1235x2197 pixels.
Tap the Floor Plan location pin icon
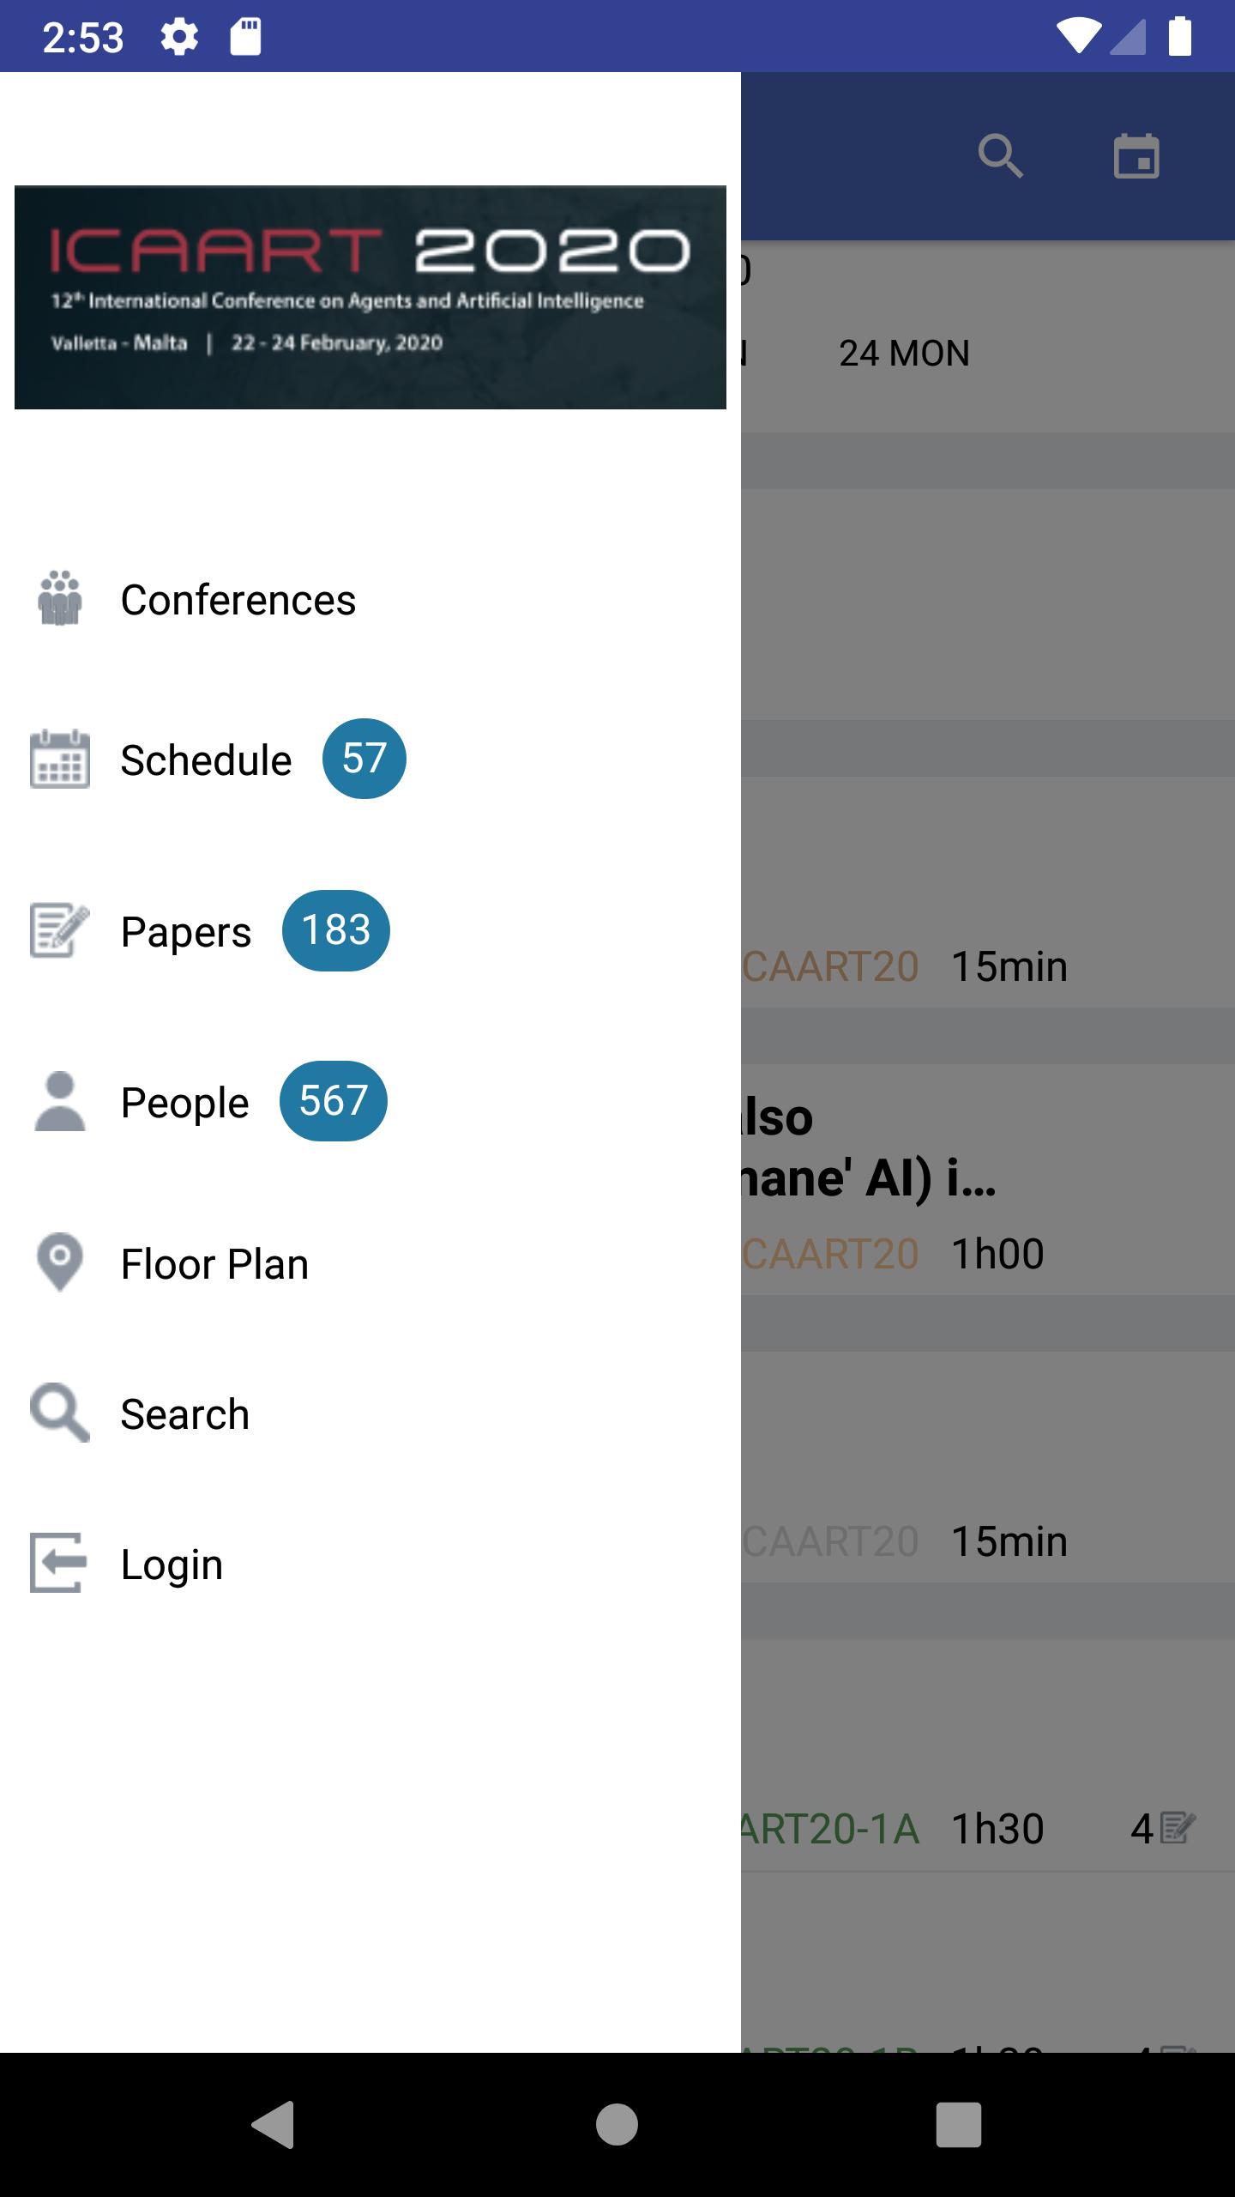pos(60,1262)
